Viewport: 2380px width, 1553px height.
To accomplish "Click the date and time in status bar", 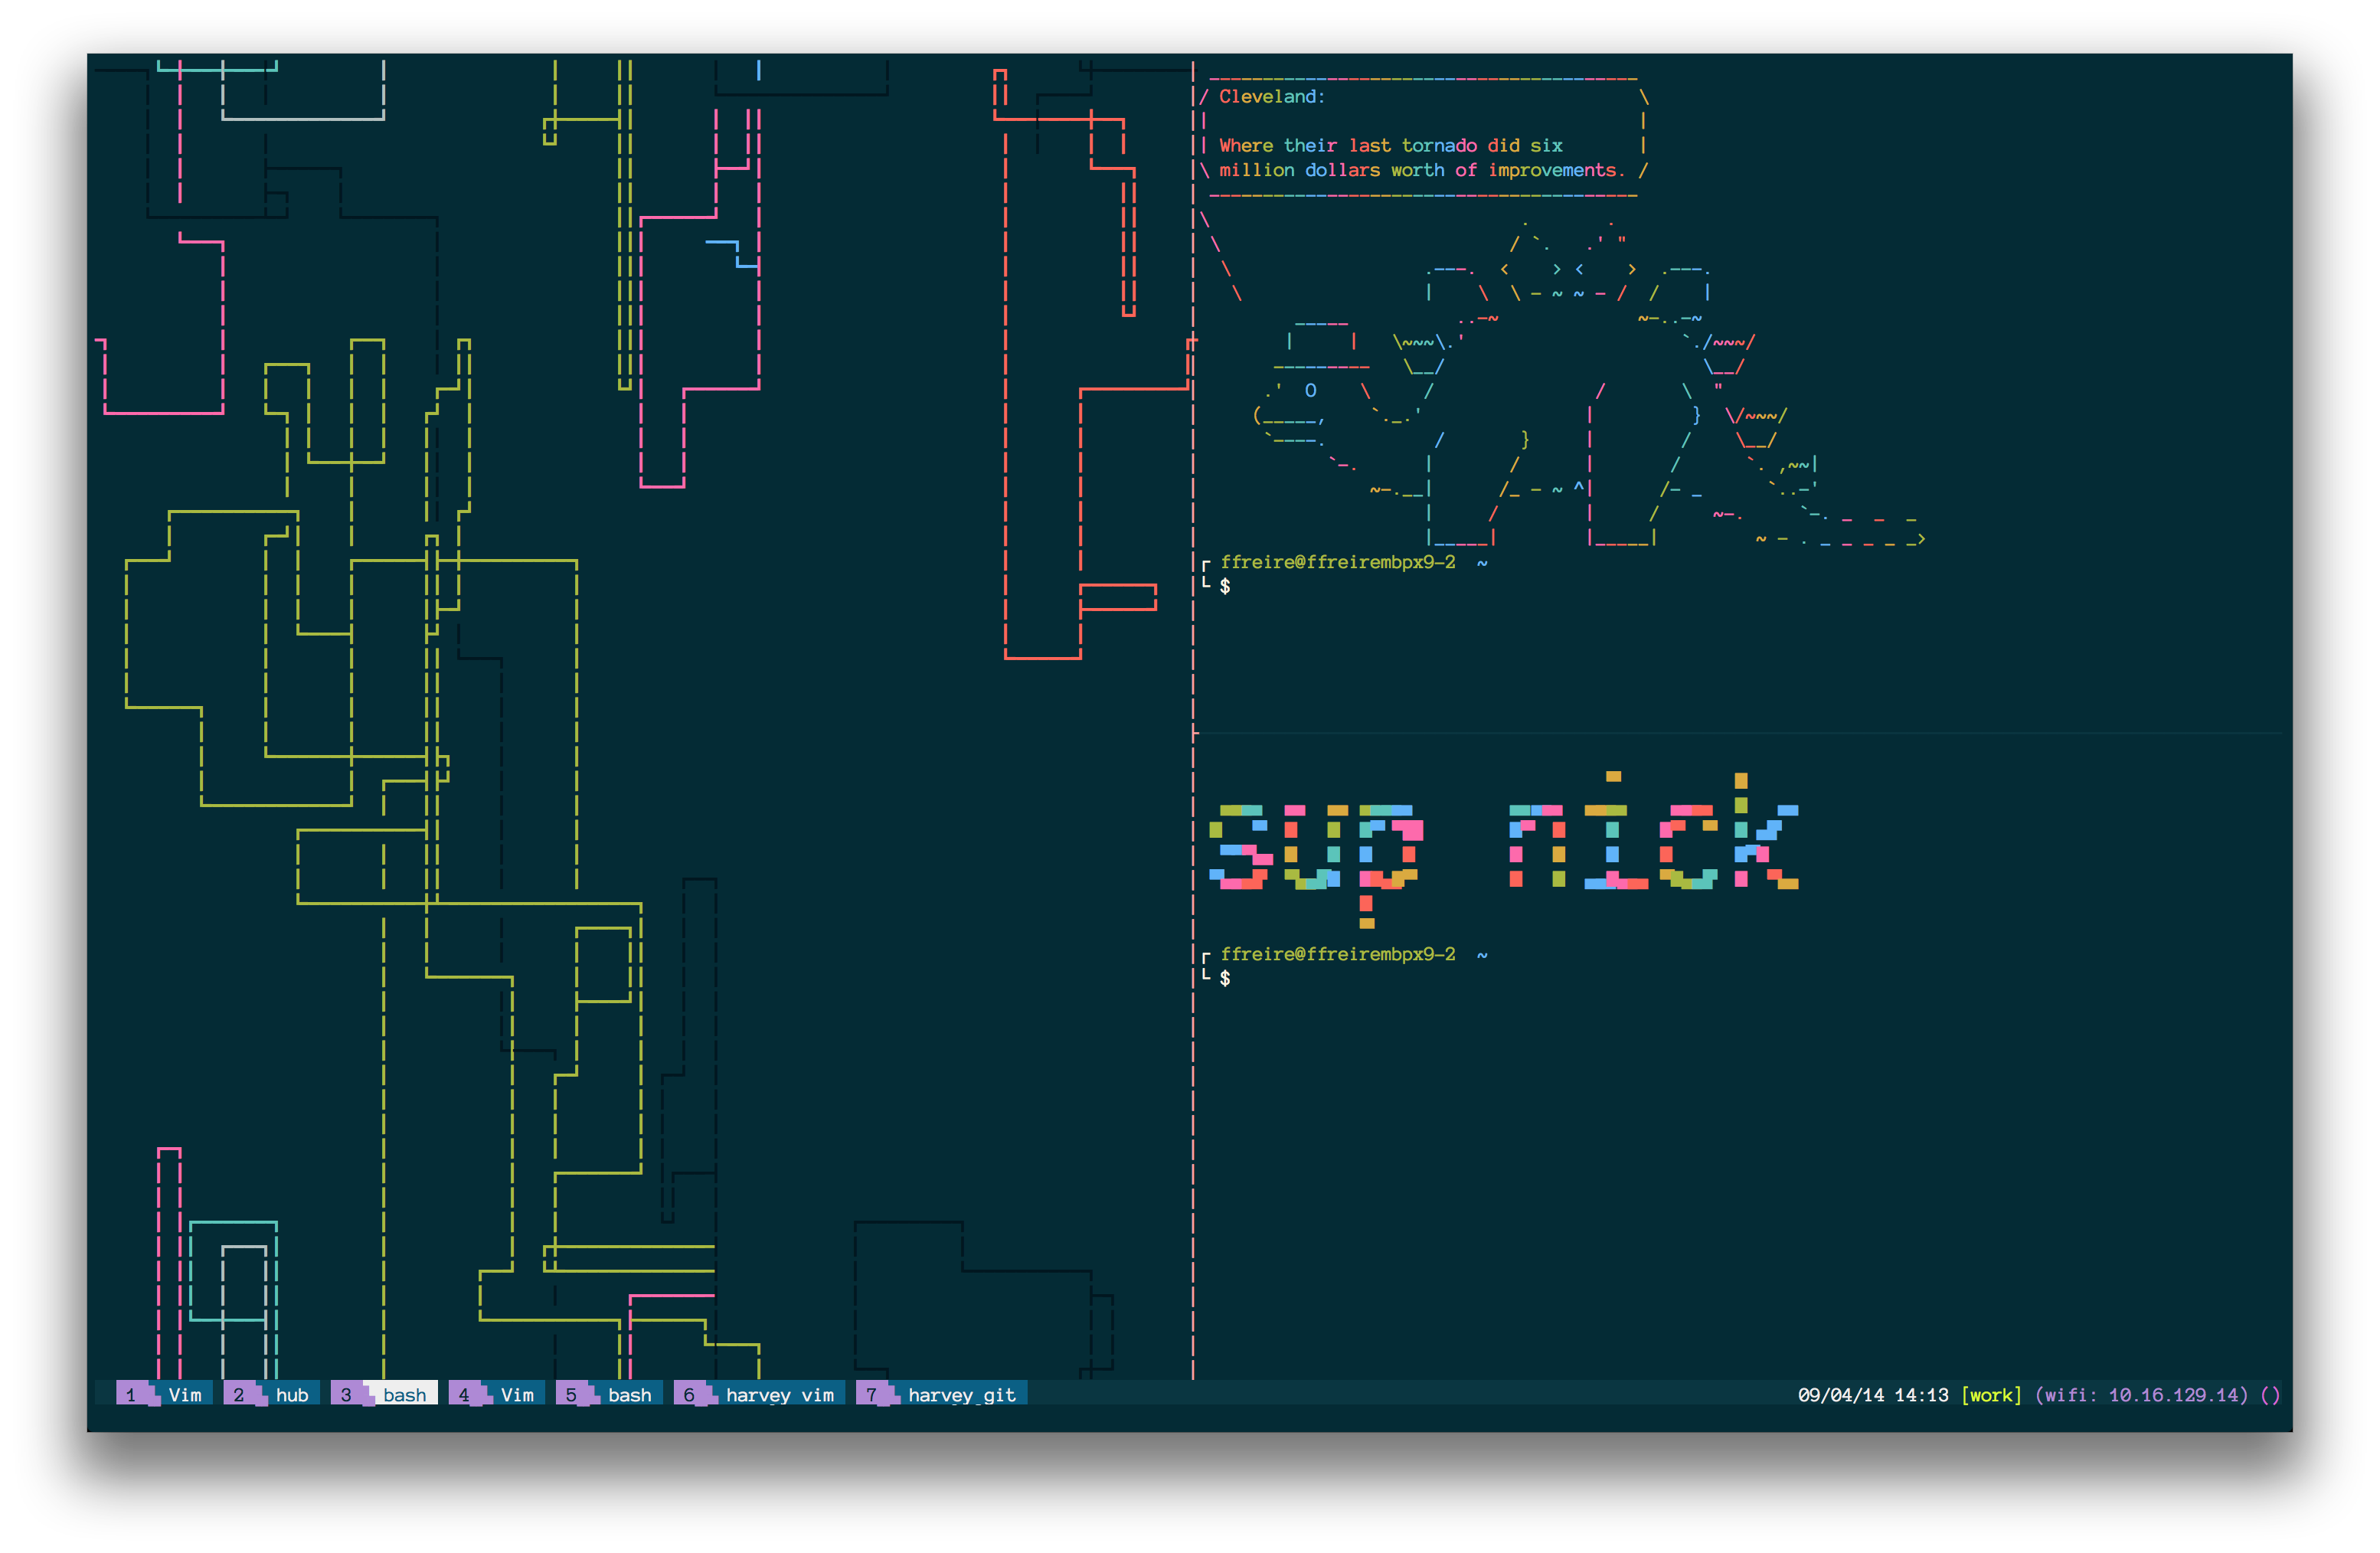I will [x=1872, y=1394].
